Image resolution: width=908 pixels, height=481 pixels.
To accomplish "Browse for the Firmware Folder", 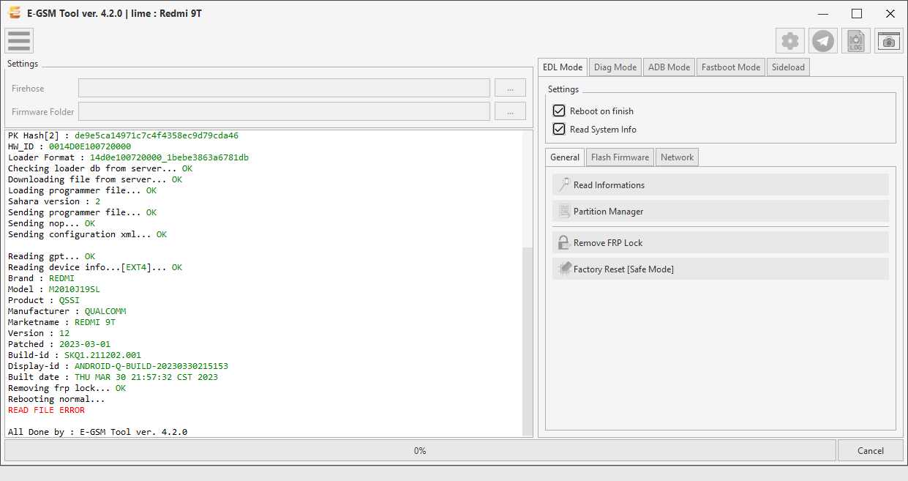I will pos(510,111).
